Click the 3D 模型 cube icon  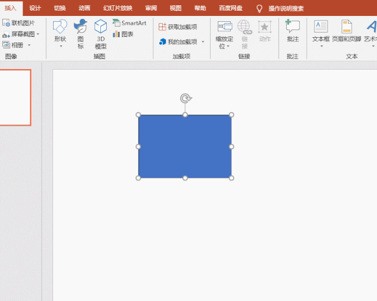[100, 27]
